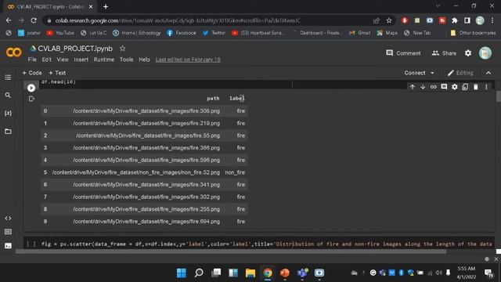Open the table of contents sidebar icon
Image resolution: width=501 pixels, height=282 pixels.
point(8,78)
